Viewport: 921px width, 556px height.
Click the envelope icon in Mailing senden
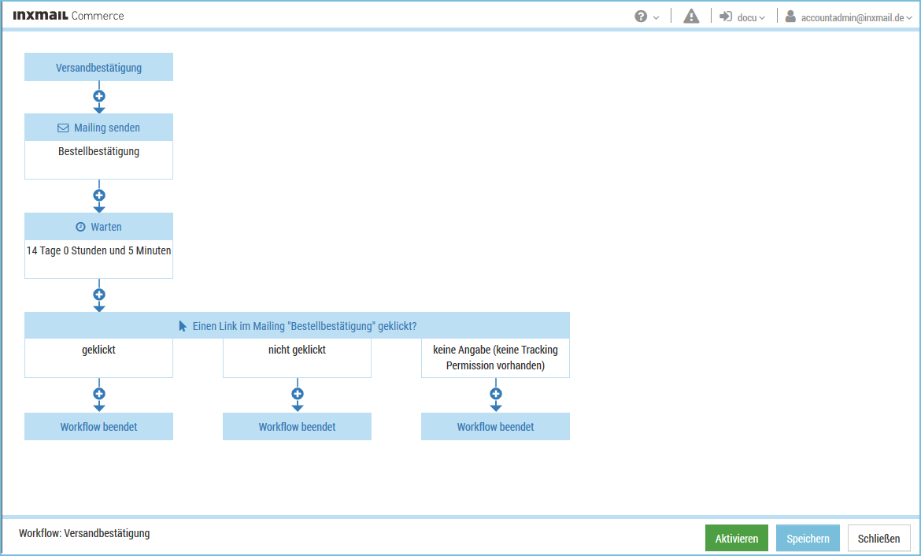click(x=63, y=128)
